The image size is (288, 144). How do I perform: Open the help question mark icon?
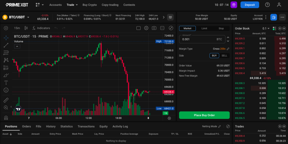click(267, 5)
